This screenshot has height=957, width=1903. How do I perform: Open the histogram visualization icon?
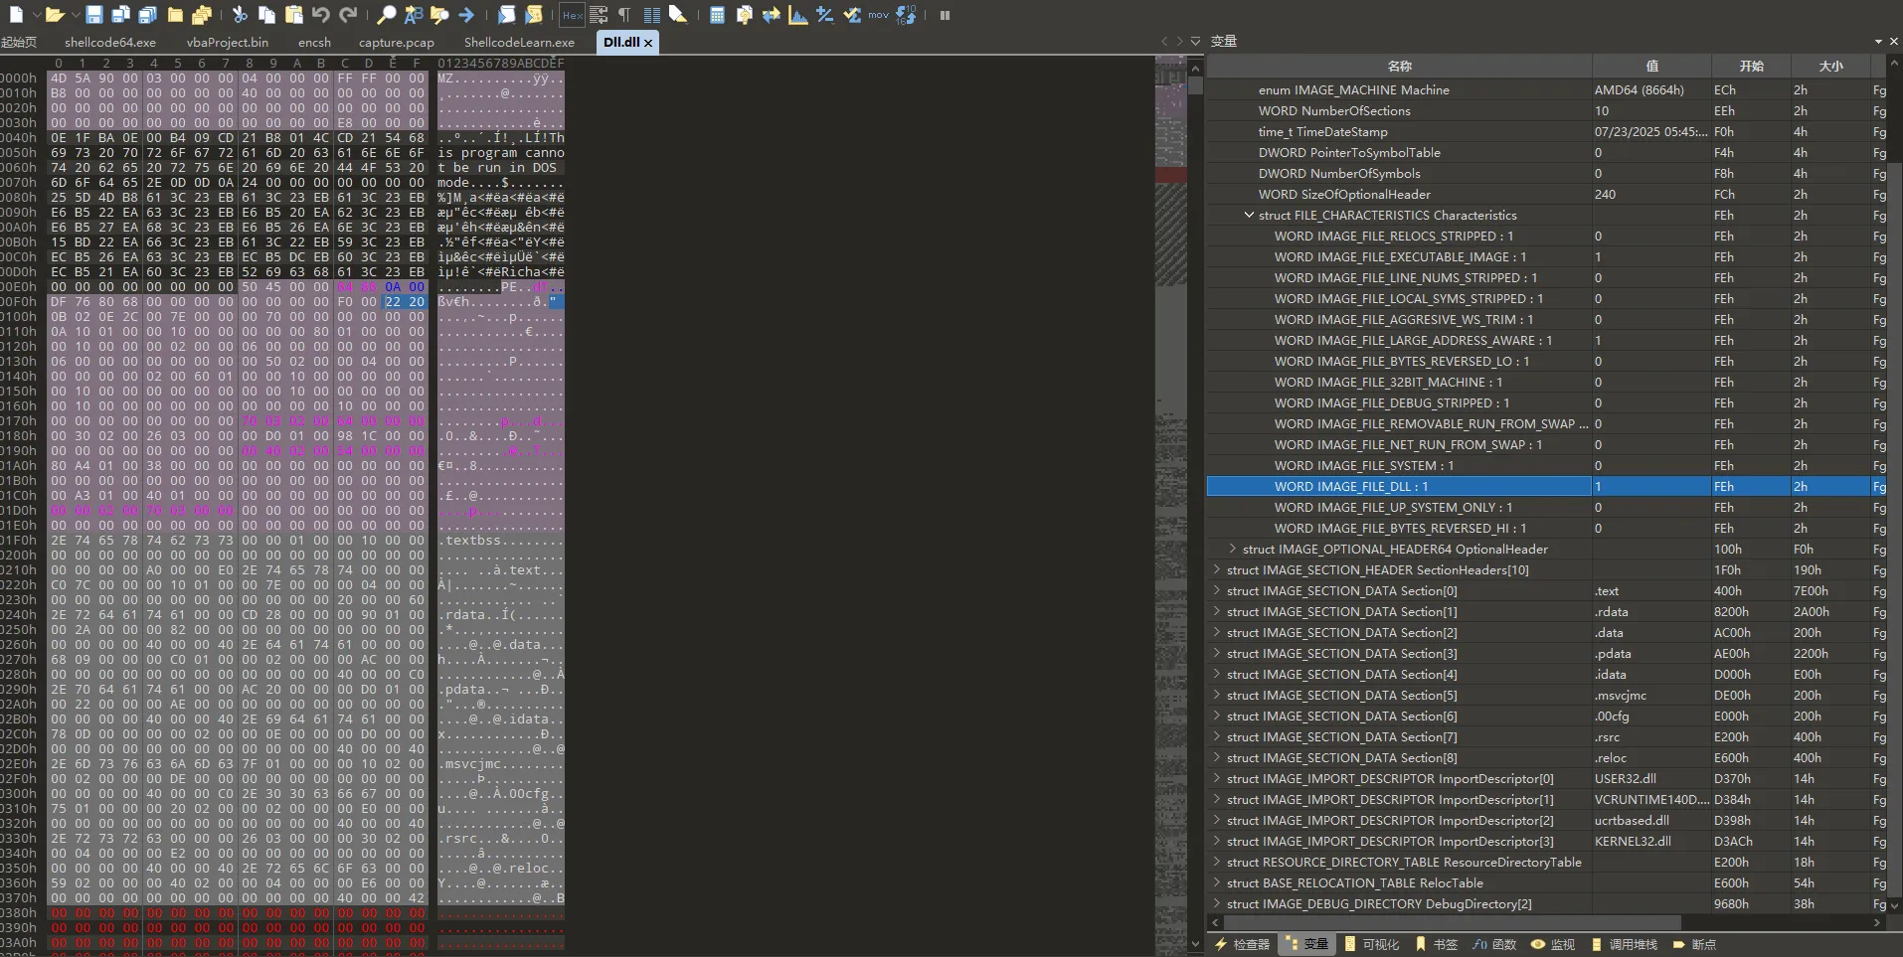(799, 15)
